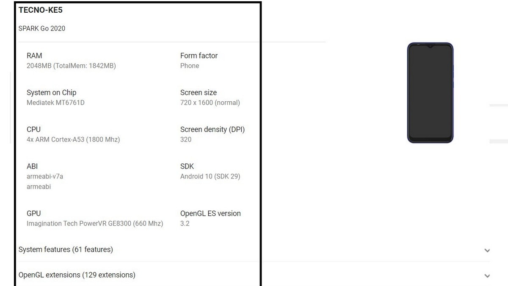Select Mediatek MT6761D chip value
Viewport: 508px width, 286px height.
[55, 103]
